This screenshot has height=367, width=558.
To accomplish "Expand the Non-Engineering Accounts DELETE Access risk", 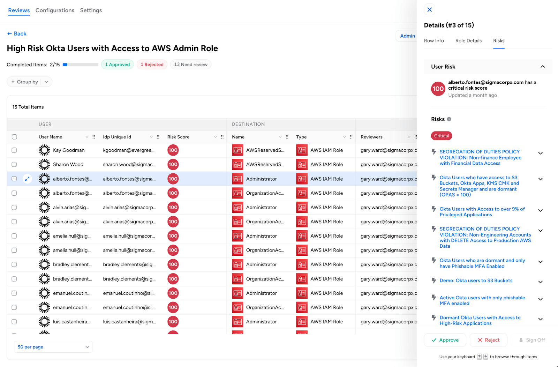I will (541, 231).
